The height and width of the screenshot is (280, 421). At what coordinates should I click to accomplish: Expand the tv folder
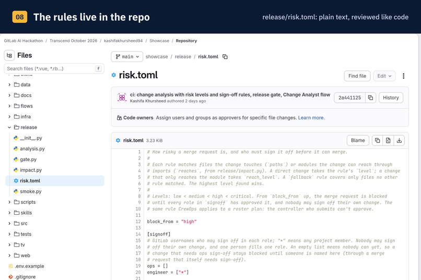[x=9, y=245]
